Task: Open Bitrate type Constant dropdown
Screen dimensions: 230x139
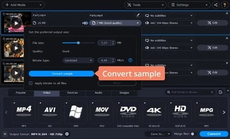Action: (x=78, y=60)
